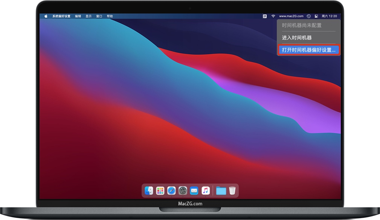Open the input method menu icon
380x220 pixels.
pos(265,16)
